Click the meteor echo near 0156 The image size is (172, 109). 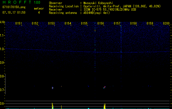[104, 87]
